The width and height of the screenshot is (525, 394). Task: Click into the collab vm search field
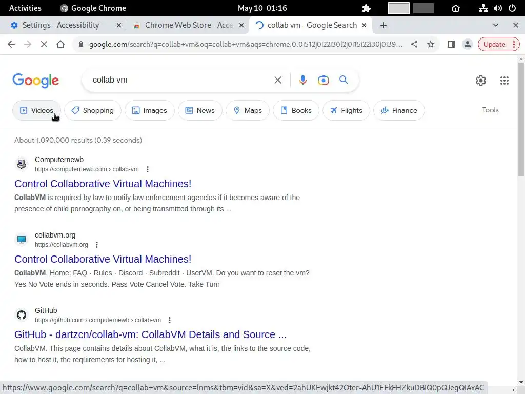pos(181,80)
